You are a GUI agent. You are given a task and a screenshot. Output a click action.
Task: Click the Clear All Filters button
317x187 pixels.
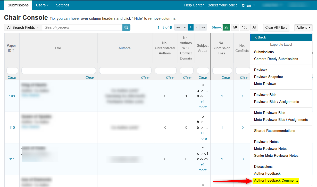[x=276, y=27]
